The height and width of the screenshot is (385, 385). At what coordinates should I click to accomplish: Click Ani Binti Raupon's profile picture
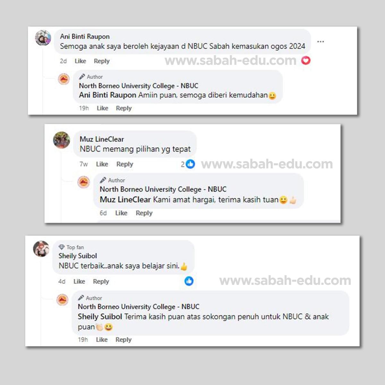[x=43, y=38]
